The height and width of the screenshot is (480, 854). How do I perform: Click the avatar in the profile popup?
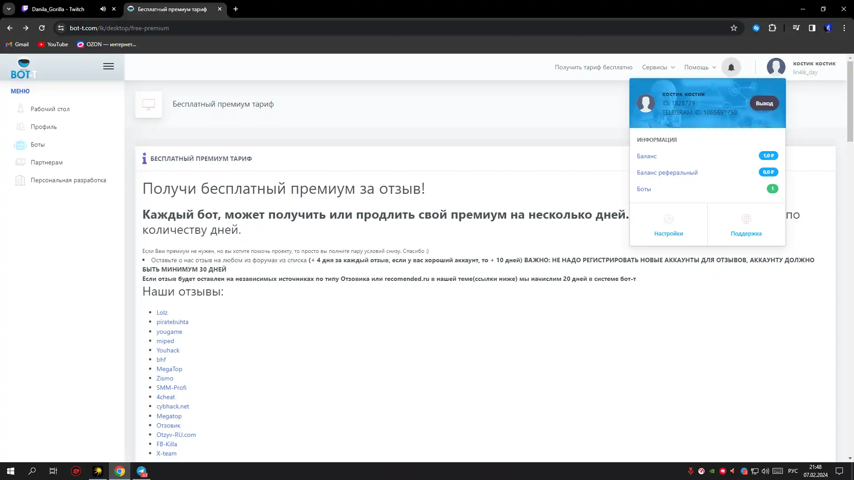click(645, 103)
